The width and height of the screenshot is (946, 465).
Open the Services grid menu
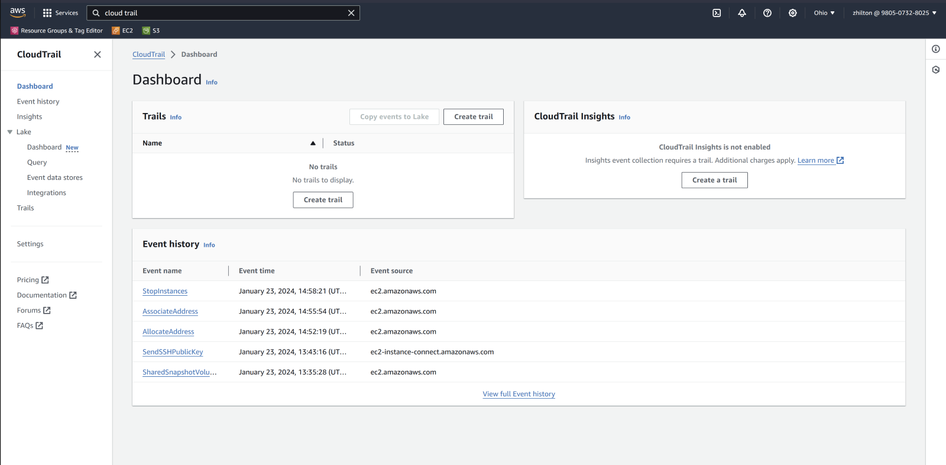tap(60, 13)
